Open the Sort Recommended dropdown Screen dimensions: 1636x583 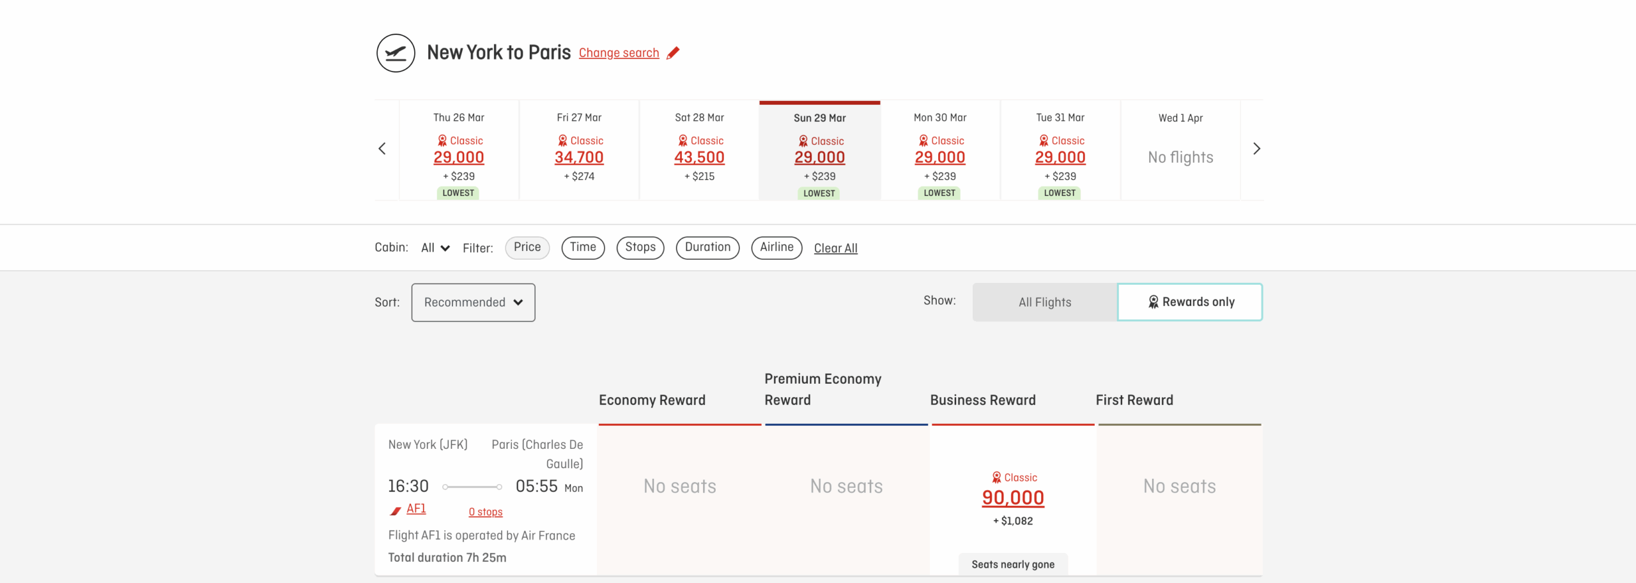pyautogui.click(x=473, y=302)
